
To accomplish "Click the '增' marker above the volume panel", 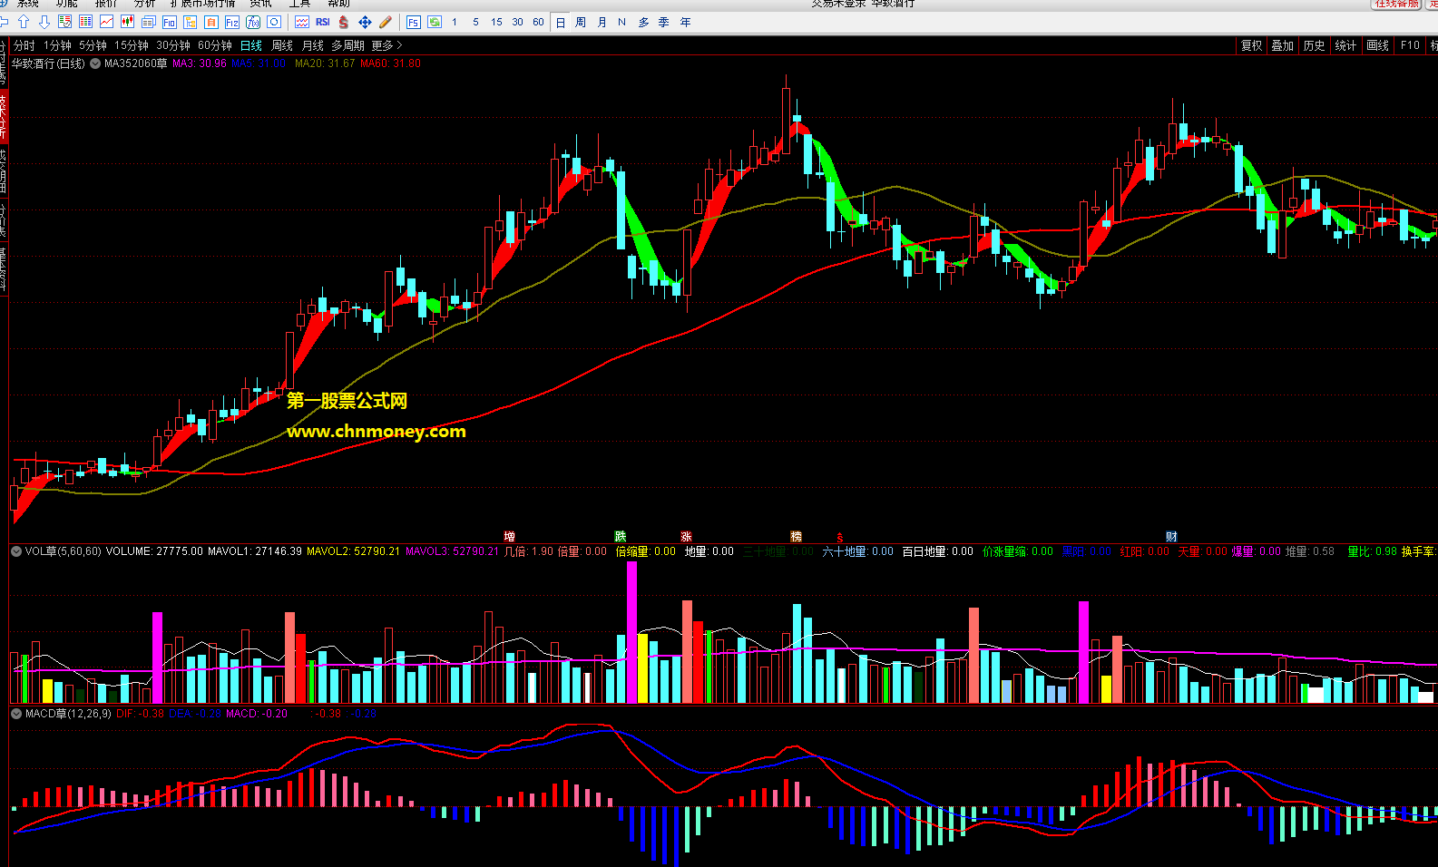I will [x=510, y=537].
